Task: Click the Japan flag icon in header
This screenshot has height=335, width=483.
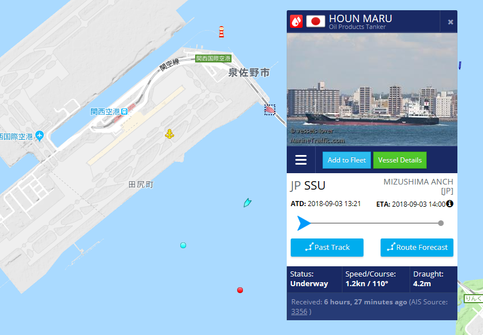Action: [315, 22]
